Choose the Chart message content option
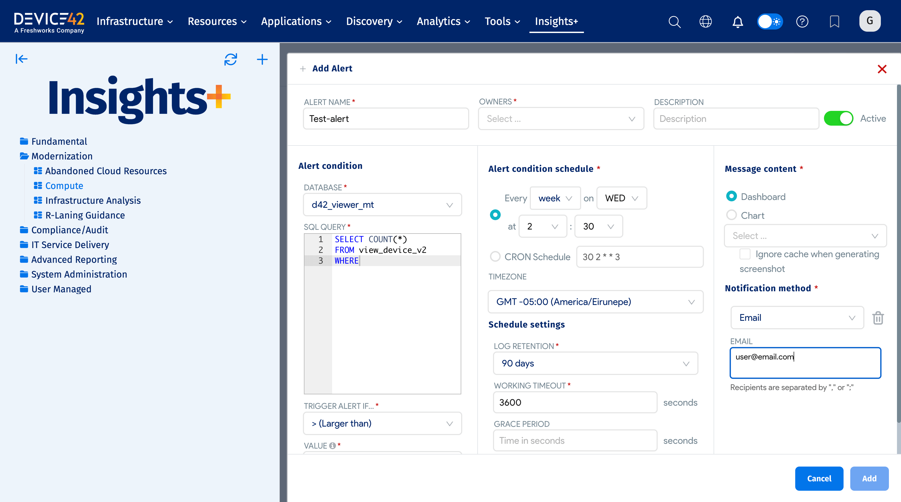 [731, 215]
